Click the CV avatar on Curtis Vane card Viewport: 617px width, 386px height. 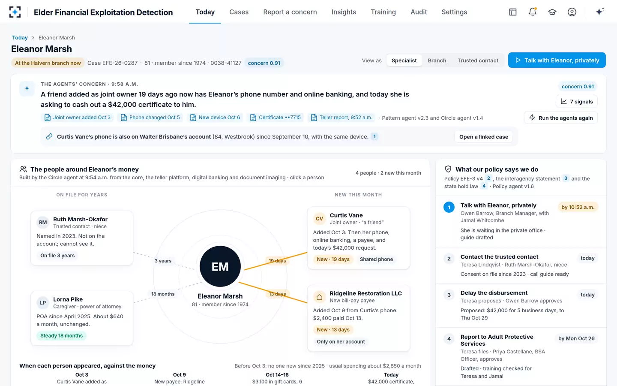(x=319, y=219)
